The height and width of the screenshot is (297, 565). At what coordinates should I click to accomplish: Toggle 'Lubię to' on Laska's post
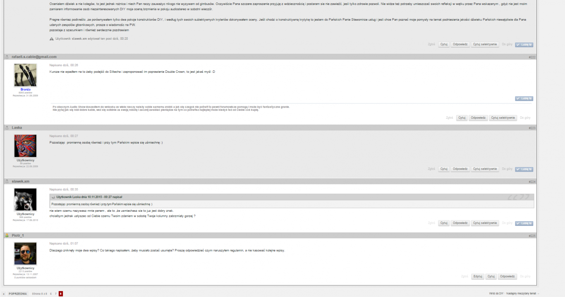tap(524, 169)
